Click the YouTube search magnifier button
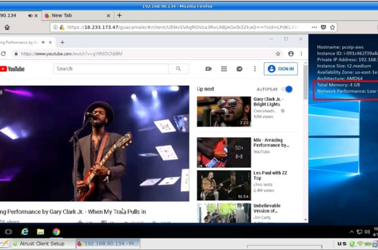 point(178,69)
